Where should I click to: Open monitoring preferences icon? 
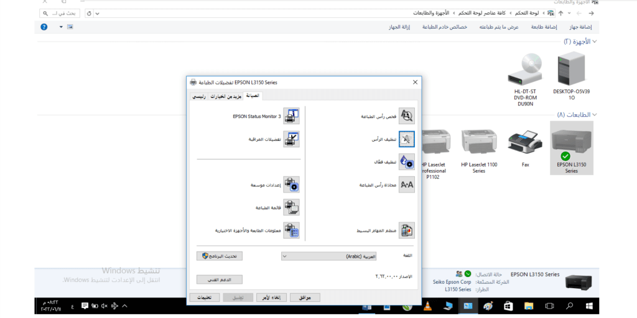tap(291, 139)
